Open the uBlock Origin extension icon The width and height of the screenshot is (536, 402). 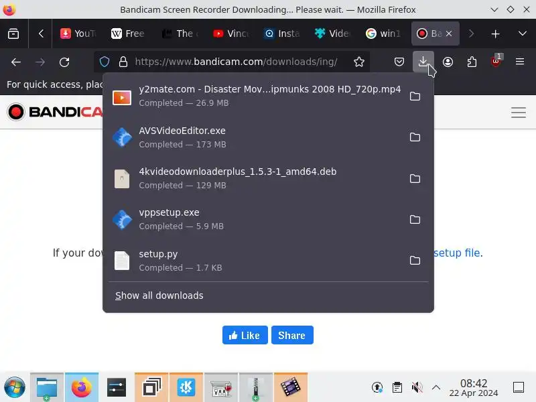496,61
